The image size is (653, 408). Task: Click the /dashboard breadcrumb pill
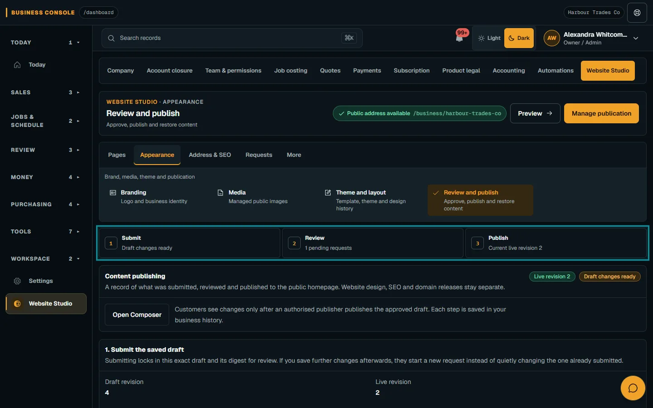98,13
